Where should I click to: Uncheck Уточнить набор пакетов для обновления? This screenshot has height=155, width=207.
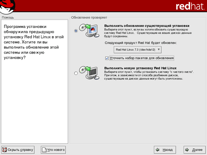pos(107,58)
